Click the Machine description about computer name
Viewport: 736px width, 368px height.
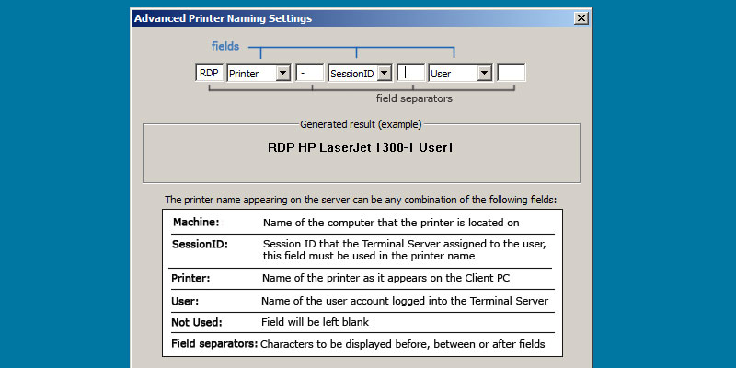coord(392,223)
